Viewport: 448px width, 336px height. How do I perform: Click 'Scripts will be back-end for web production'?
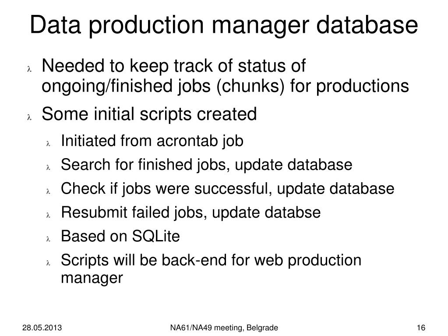click(x=211, y=261)
